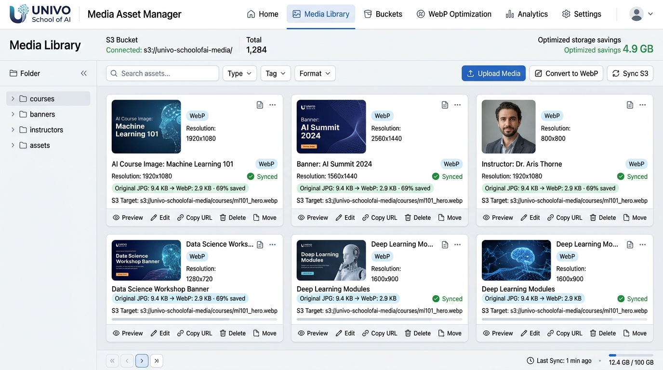
Task: Expand the assets folder
Action: (13, 145)
